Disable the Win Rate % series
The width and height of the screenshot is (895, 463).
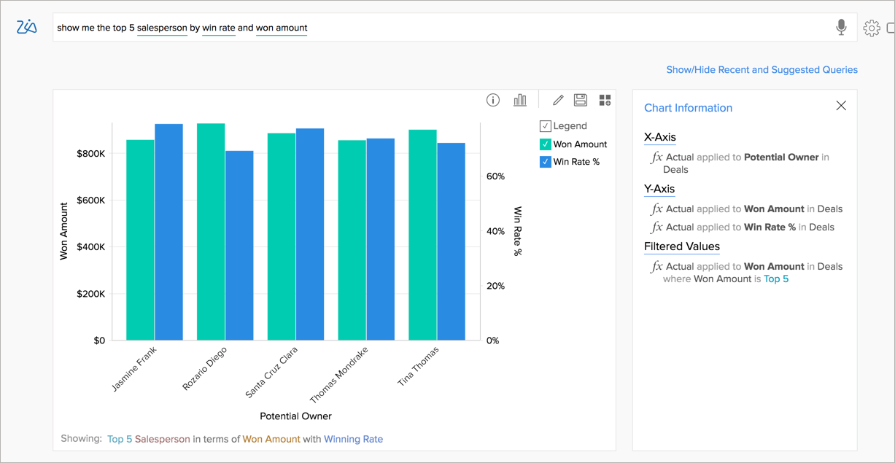(x=546, y=161)
